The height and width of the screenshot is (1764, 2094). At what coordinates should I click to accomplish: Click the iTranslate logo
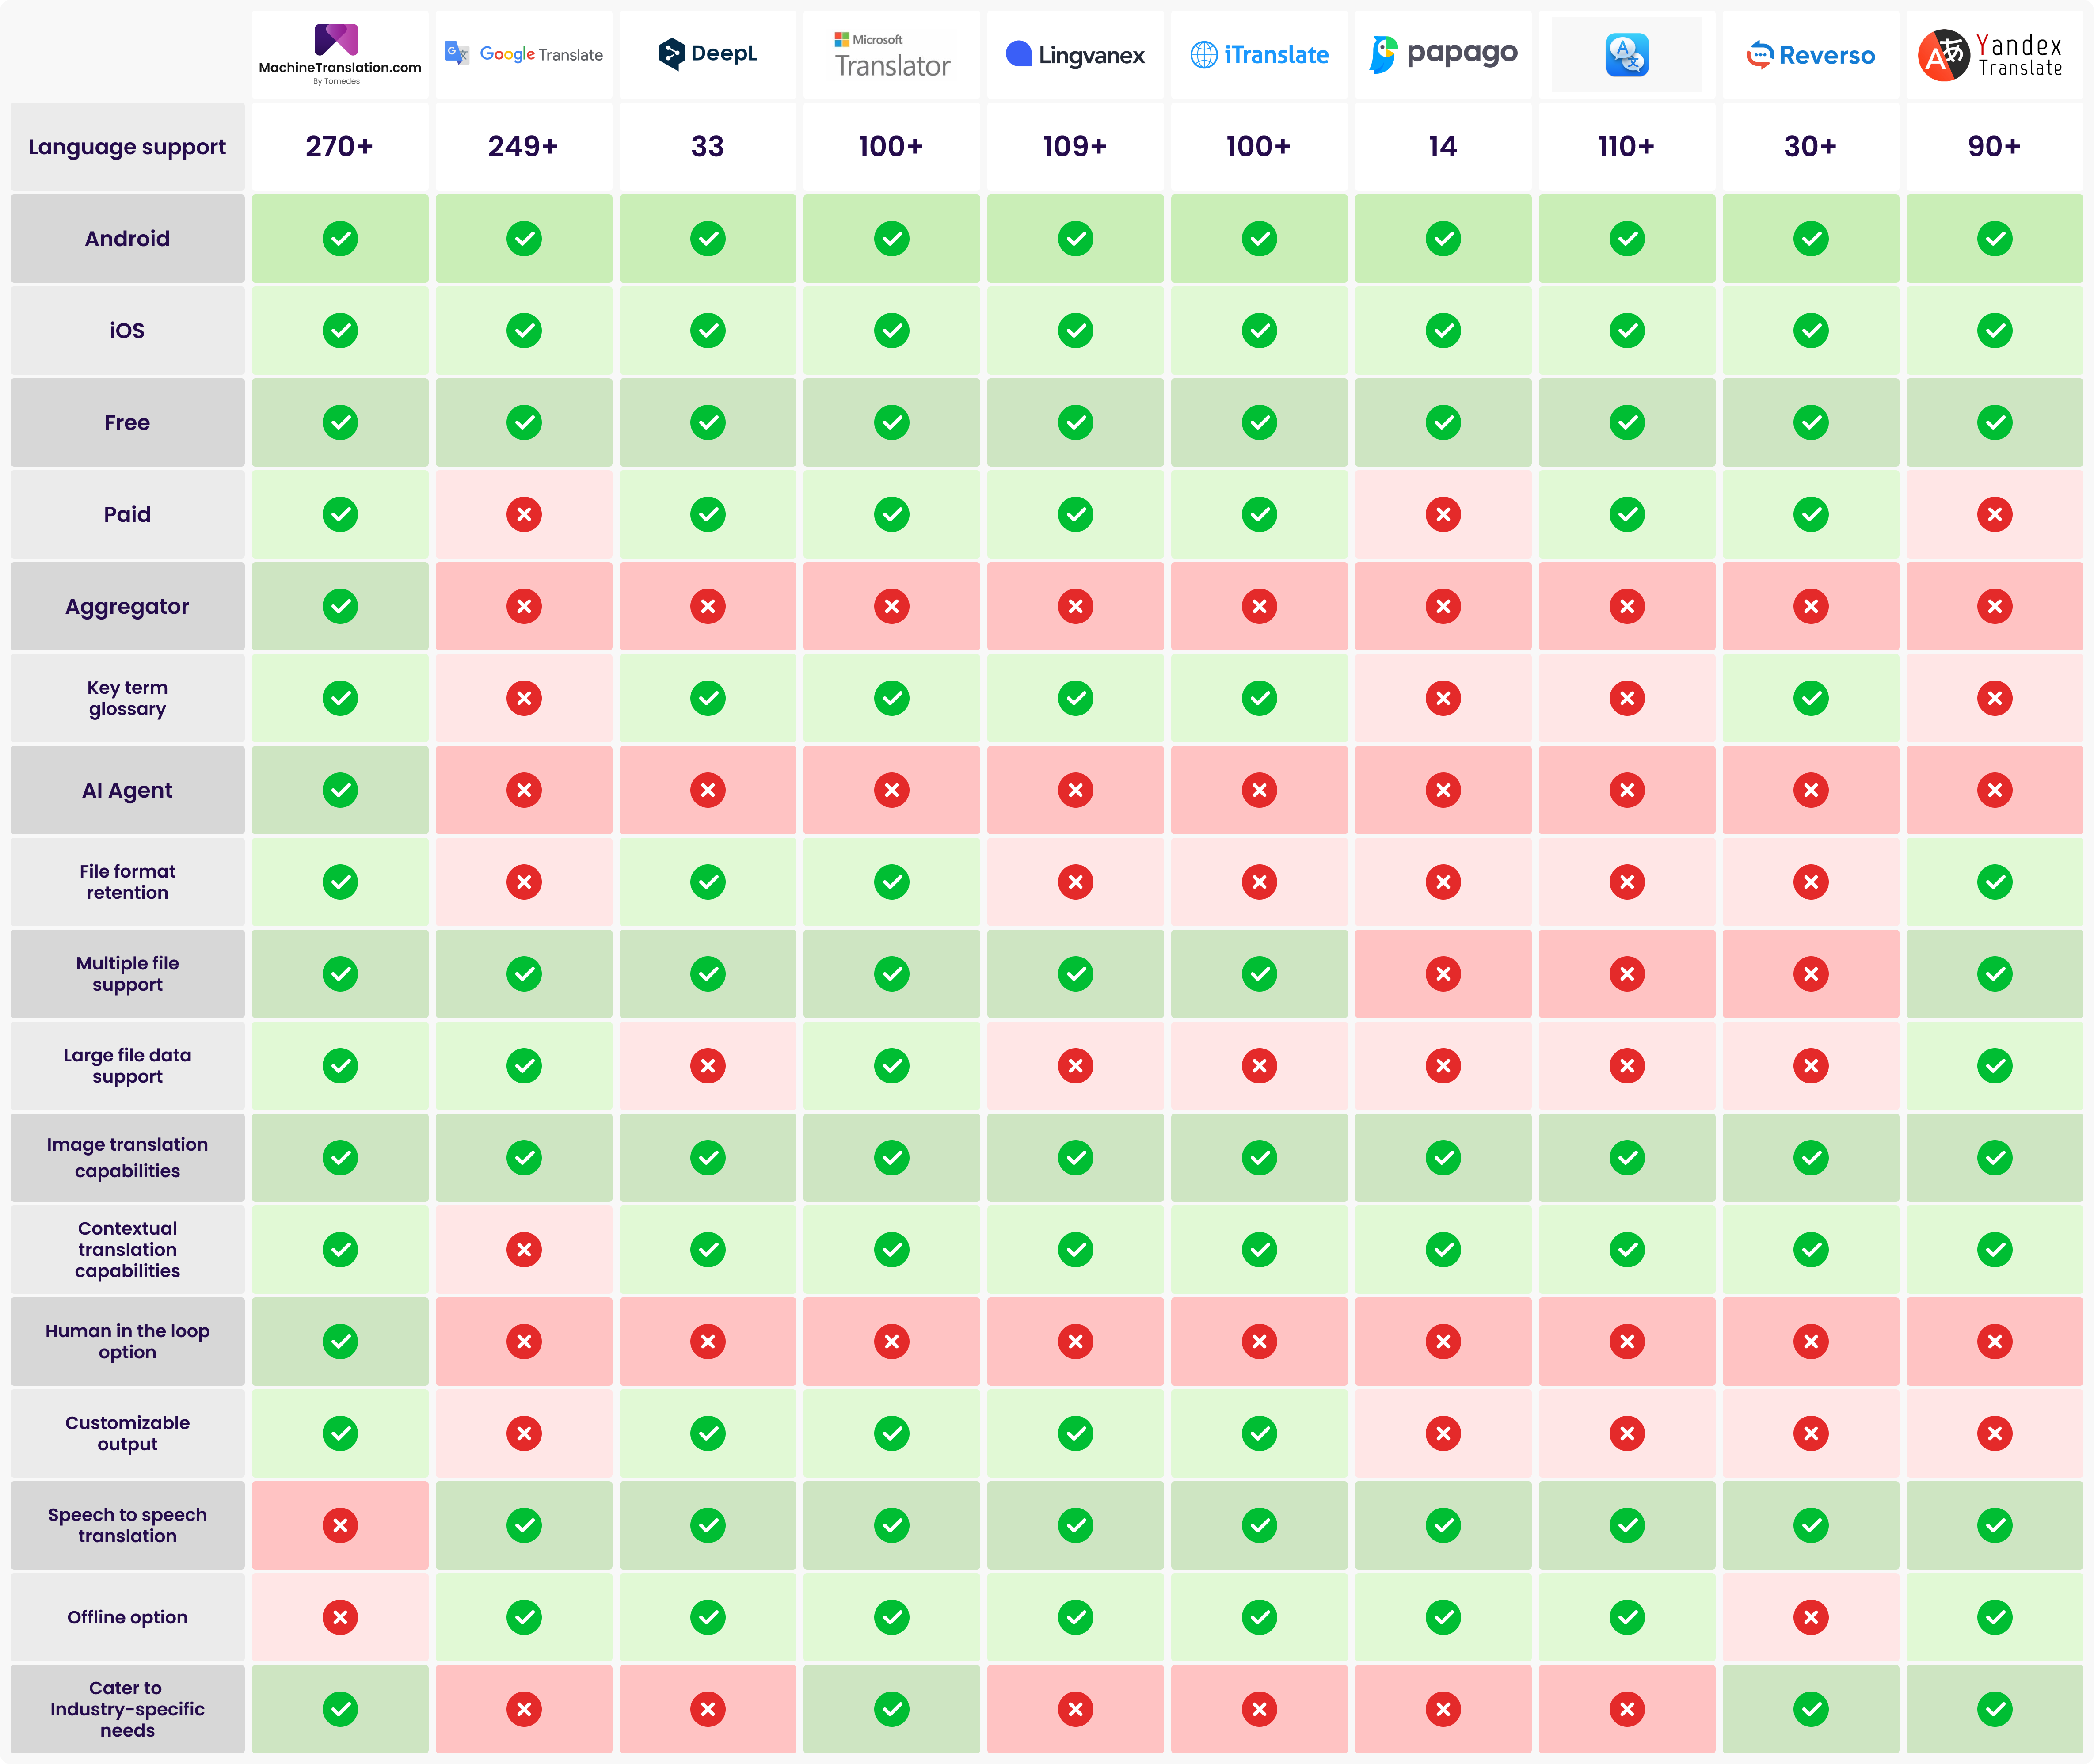[x=1259, y=54]
